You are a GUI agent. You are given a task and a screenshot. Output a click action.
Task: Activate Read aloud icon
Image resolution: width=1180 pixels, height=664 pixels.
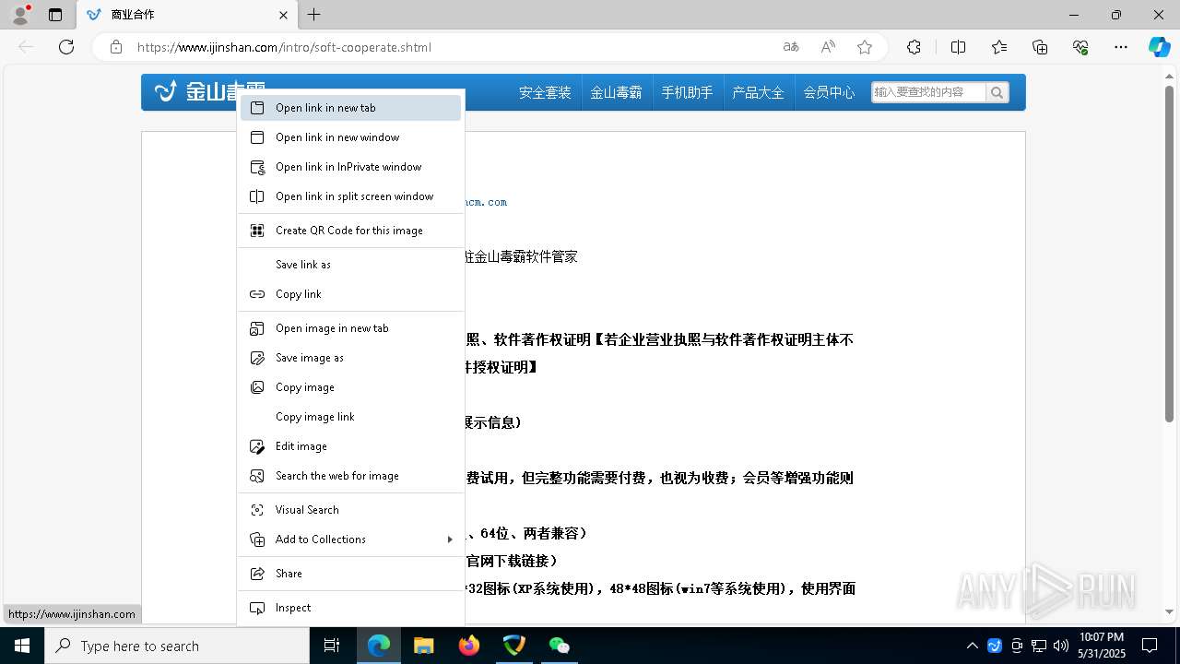[x=828, y=47]
